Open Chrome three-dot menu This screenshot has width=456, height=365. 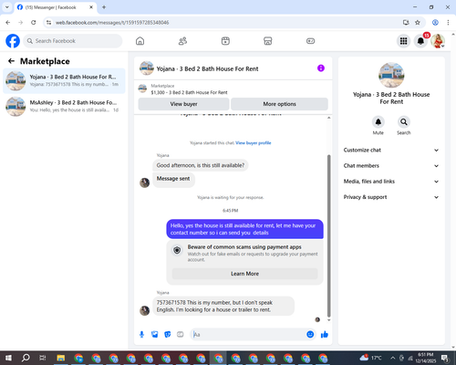click(448, 23)
